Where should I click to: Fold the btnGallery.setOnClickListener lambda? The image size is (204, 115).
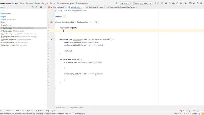coord(55,74)
